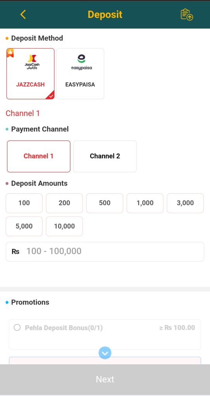Image resolution: width=210 pixels, height=396 pixels.
Task: Switch to Payment Channel 2
Action: click(105, 156)
